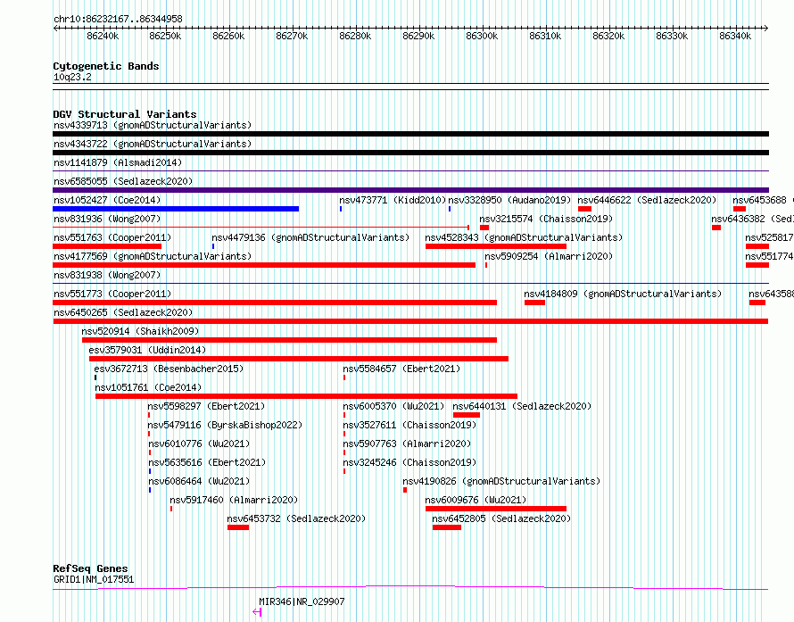Open nsv5907763 (Almarri2020) variant

(407, 444)
